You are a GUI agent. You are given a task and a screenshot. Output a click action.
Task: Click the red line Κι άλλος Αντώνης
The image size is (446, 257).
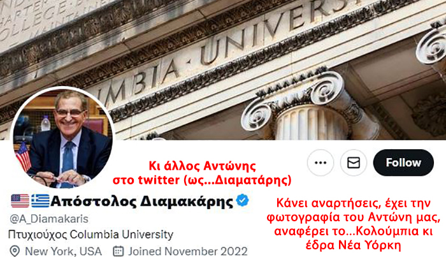point(202,166)
